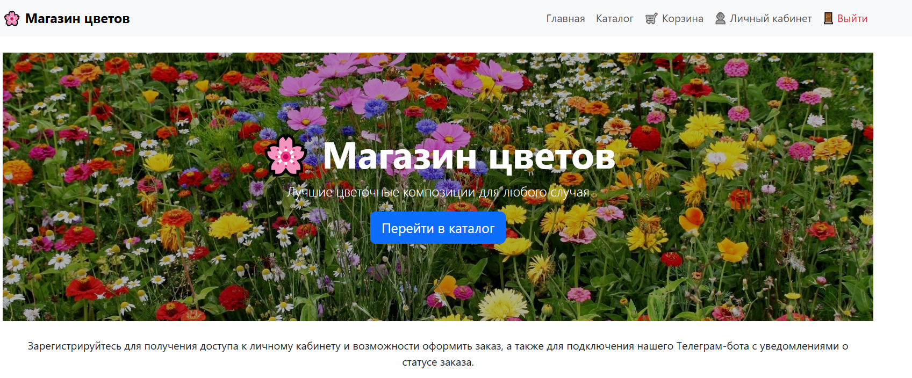This screenshot has height=378, width=912.
Task: Open the Каталог menu item
Action: (x=614, y=19)
